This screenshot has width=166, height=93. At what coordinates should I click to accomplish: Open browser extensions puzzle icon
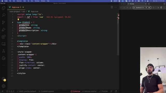pos(154,7)
